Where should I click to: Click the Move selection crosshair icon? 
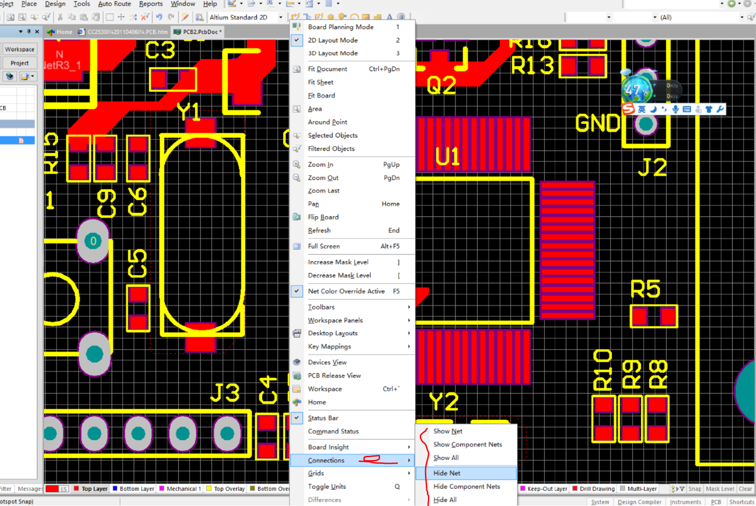(121, 17)
